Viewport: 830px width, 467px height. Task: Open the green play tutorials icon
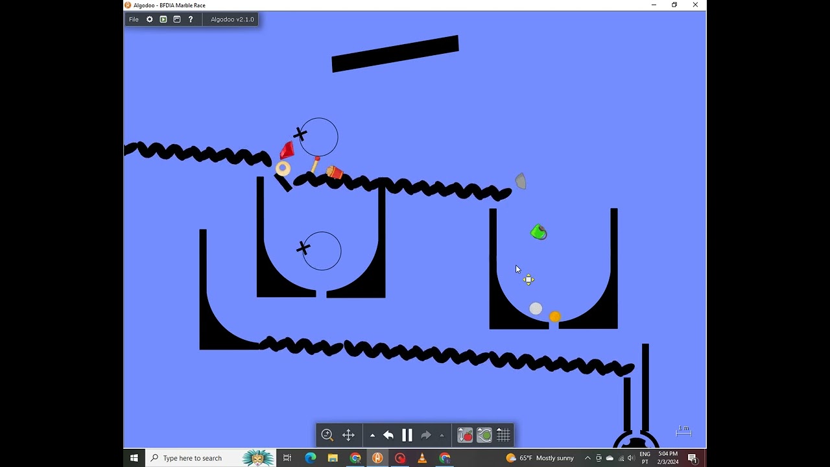163,19
